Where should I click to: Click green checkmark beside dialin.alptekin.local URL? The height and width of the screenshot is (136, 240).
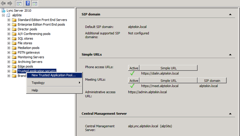tap(132, 73)
